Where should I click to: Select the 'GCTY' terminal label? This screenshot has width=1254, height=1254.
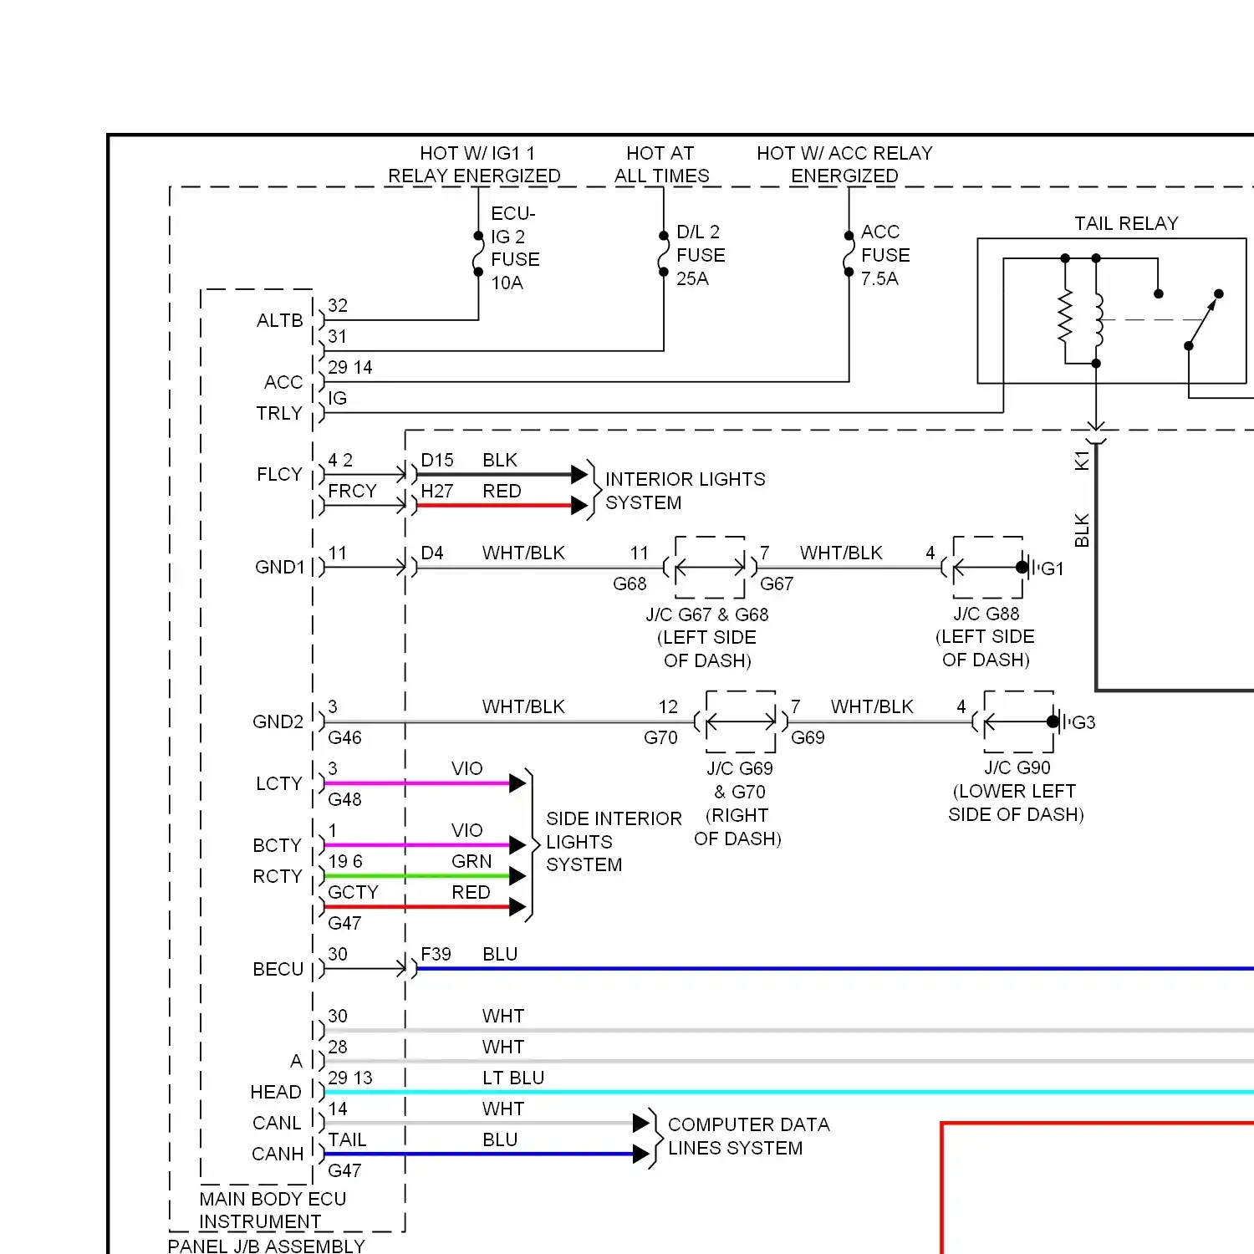(353, 892)
